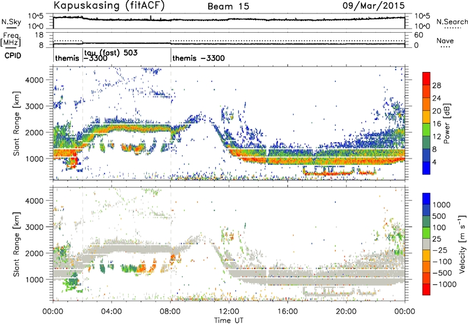The width and height of the screenshot is (468, 324).
Task: Click the dotted 'N.Search' legend line sample
Action: (x=453, y=28)
